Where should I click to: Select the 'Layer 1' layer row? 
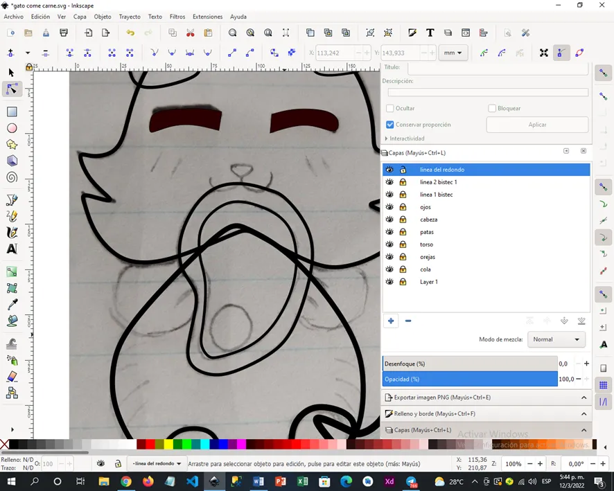point(486,282)
